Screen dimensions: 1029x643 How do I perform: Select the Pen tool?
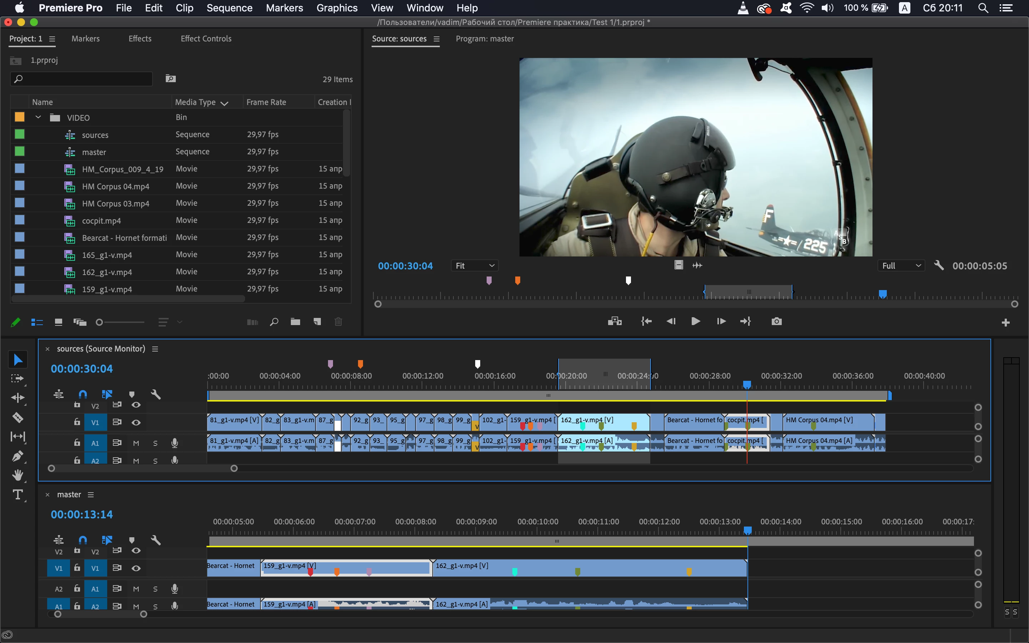[18, 456]
